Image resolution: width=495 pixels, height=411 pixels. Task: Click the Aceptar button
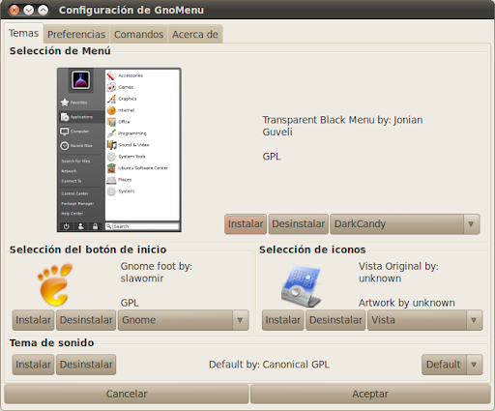[370, 394]
